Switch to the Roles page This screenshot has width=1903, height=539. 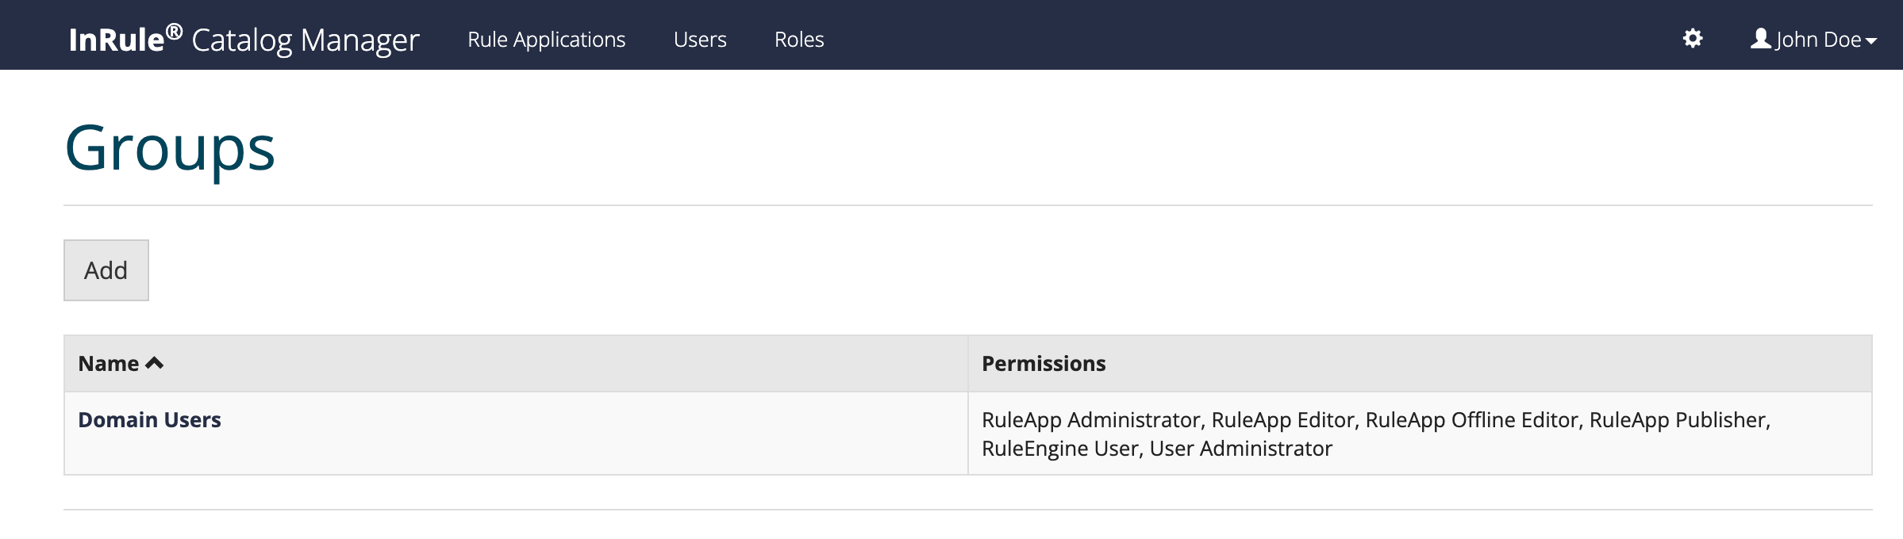(798, 40)
